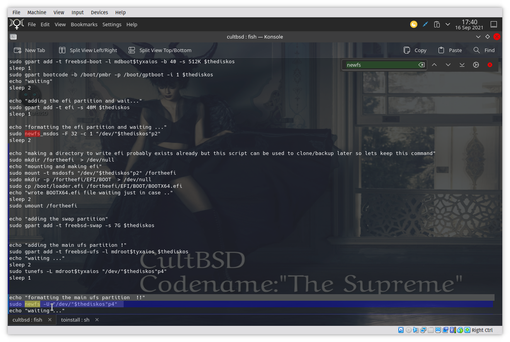Viewport: 510px width, 342px height.
Task: Click the New Tab toolbar icon
Action: 17,50
